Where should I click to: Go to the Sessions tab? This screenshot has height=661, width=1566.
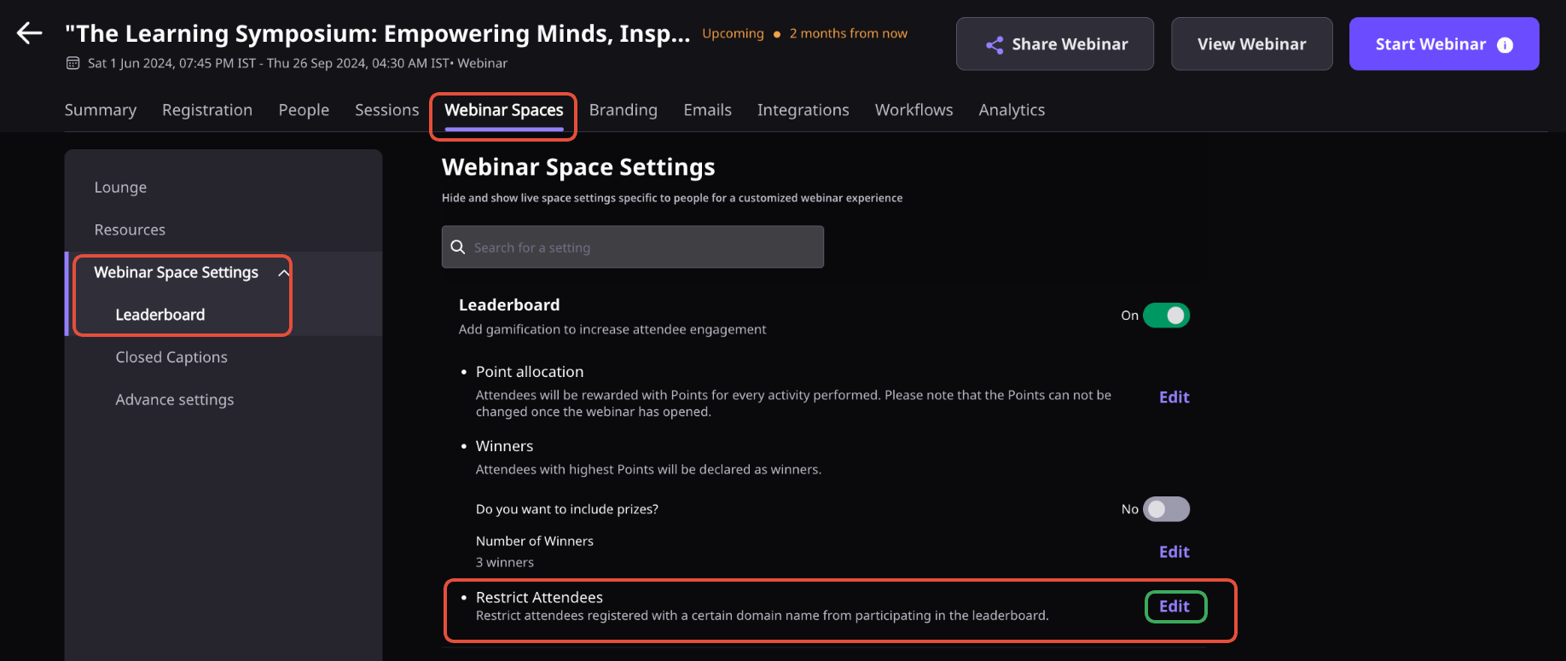pos(387,110)
